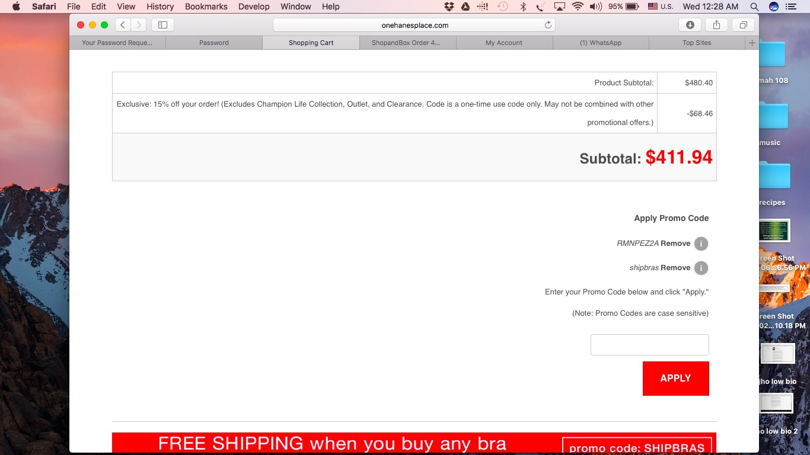
Task: Select the desktop folder ending in 108
Action: pos(773,62)
